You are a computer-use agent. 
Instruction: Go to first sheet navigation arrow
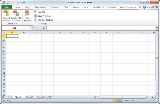[3, 97]
